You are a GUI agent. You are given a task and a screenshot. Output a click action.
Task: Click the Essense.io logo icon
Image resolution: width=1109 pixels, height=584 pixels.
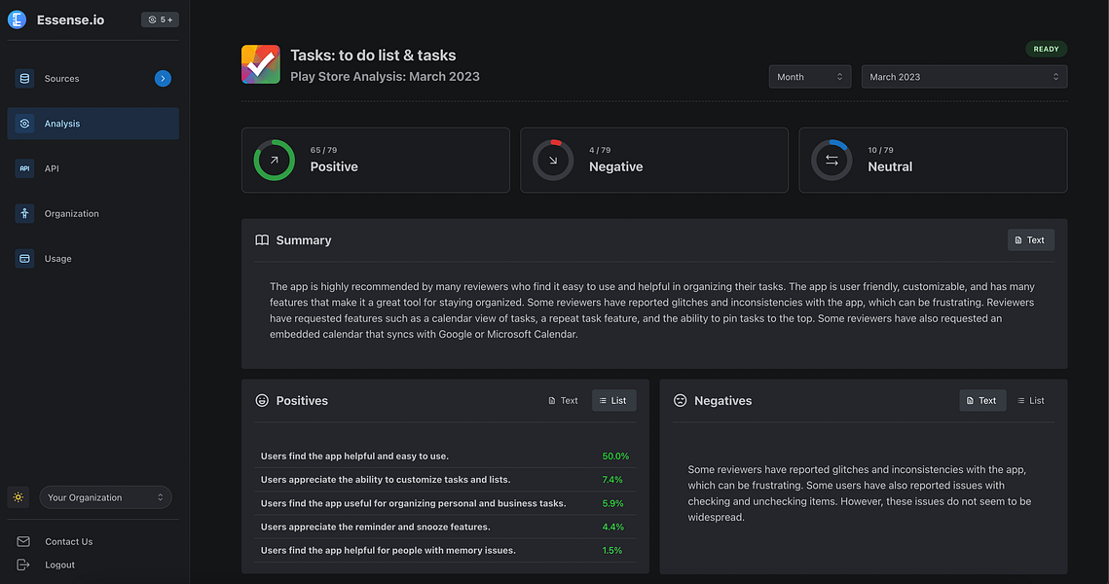click(x=17, y=19)
